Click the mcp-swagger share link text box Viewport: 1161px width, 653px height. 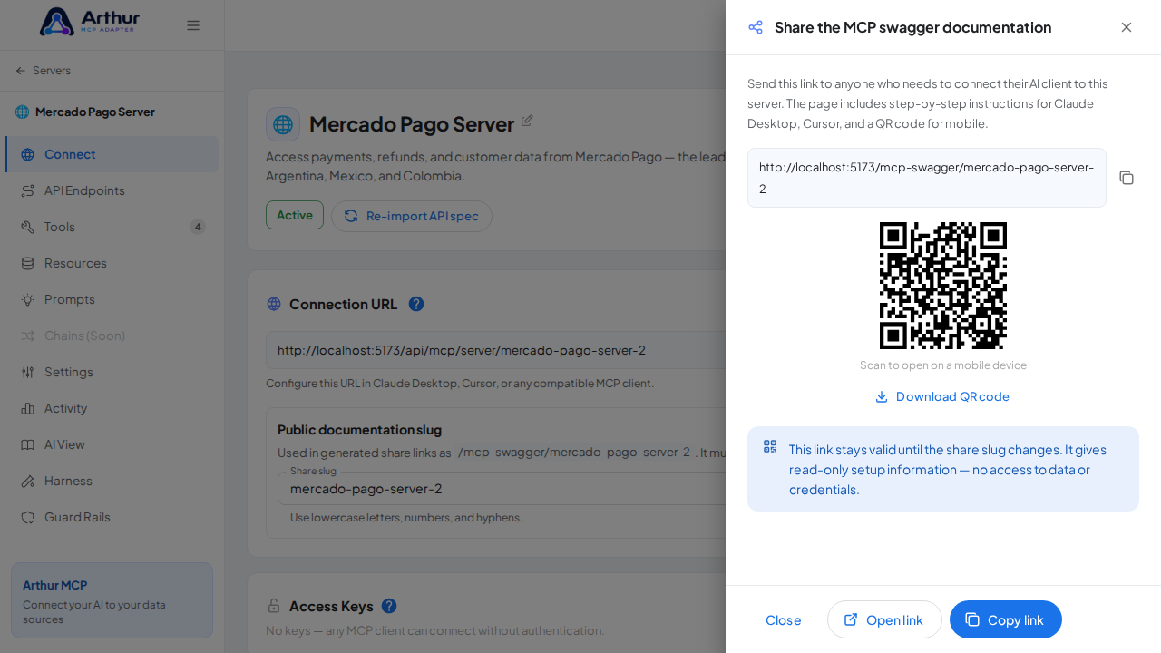tap(927, 178)
